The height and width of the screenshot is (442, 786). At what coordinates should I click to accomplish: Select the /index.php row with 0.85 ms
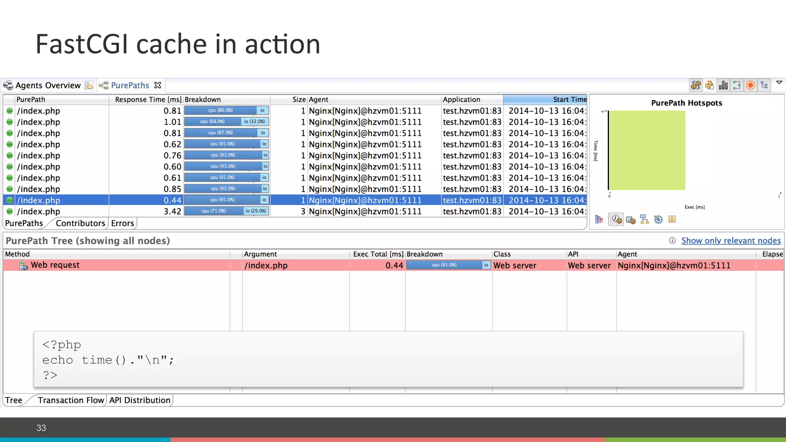(295, 189)
